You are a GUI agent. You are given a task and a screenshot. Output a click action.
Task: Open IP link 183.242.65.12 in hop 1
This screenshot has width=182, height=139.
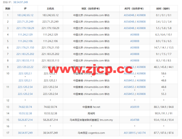pos(25,15)
